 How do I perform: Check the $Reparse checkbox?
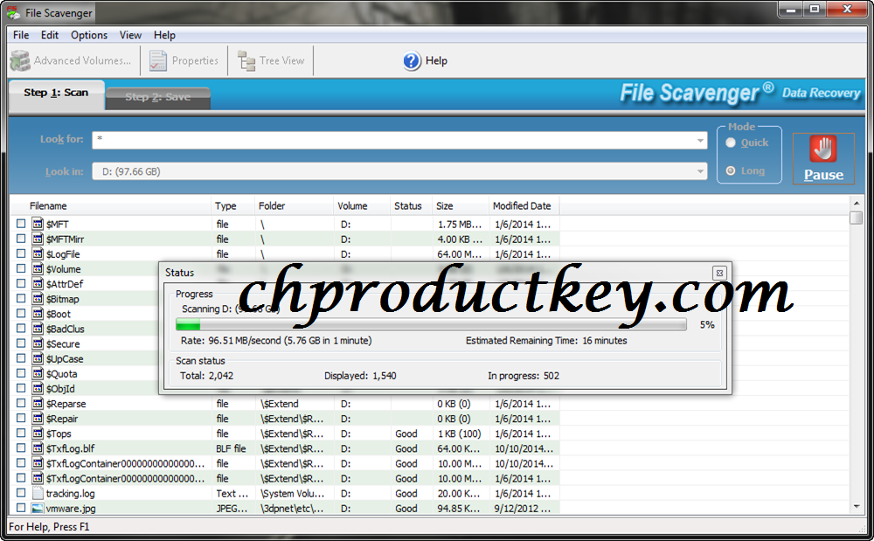pos(21,403)
